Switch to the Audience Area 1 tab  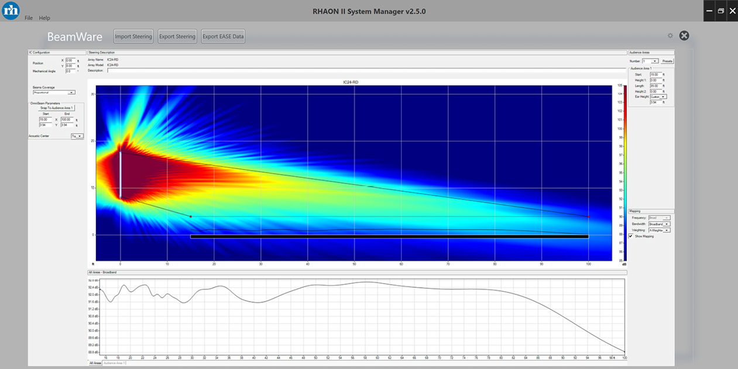pyautogui.click(x=115, y=363)
